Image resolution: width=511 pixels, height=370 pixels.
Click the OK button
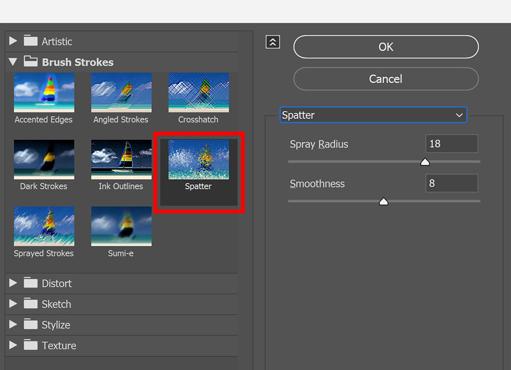coord(386,47)
